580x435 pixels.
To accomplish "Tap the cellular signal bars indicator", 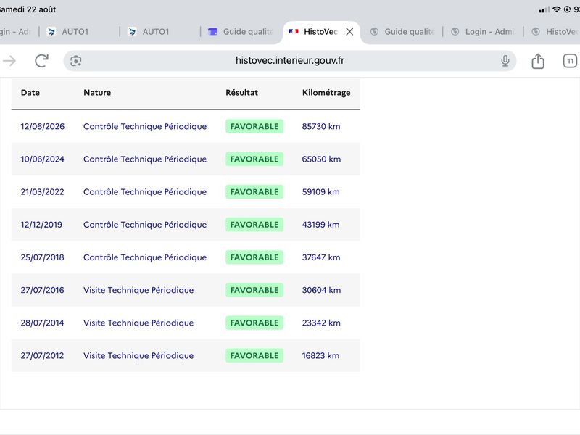I will click(x=544, y=10).
